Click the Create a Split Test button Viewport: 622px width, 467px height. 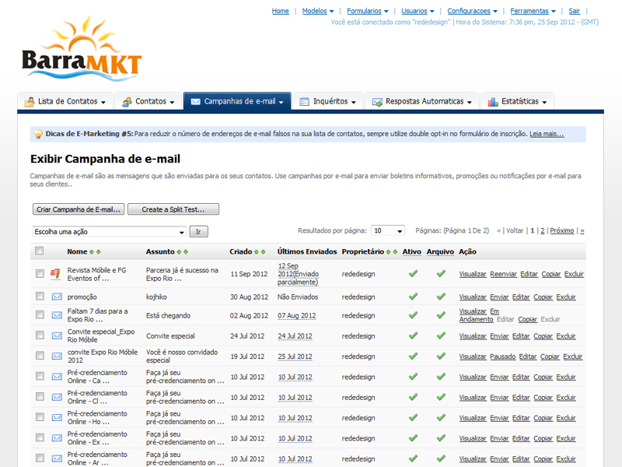[173, 209]
